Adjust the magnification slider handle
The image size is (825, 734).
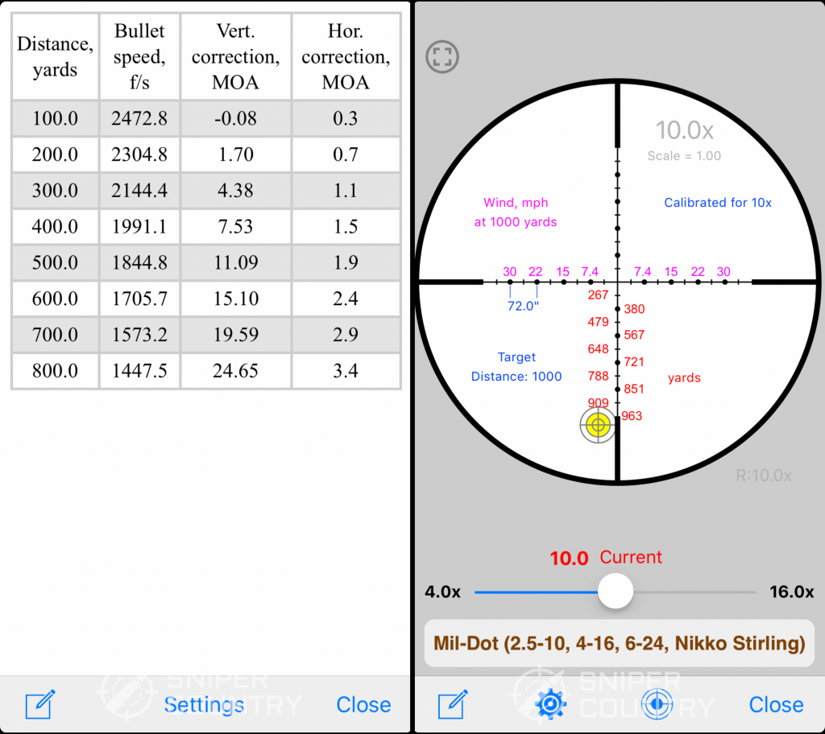point(615,592)
